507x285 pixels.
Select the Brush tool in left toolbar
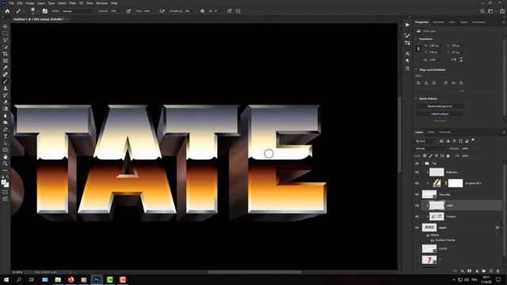(x=6, y=82)
